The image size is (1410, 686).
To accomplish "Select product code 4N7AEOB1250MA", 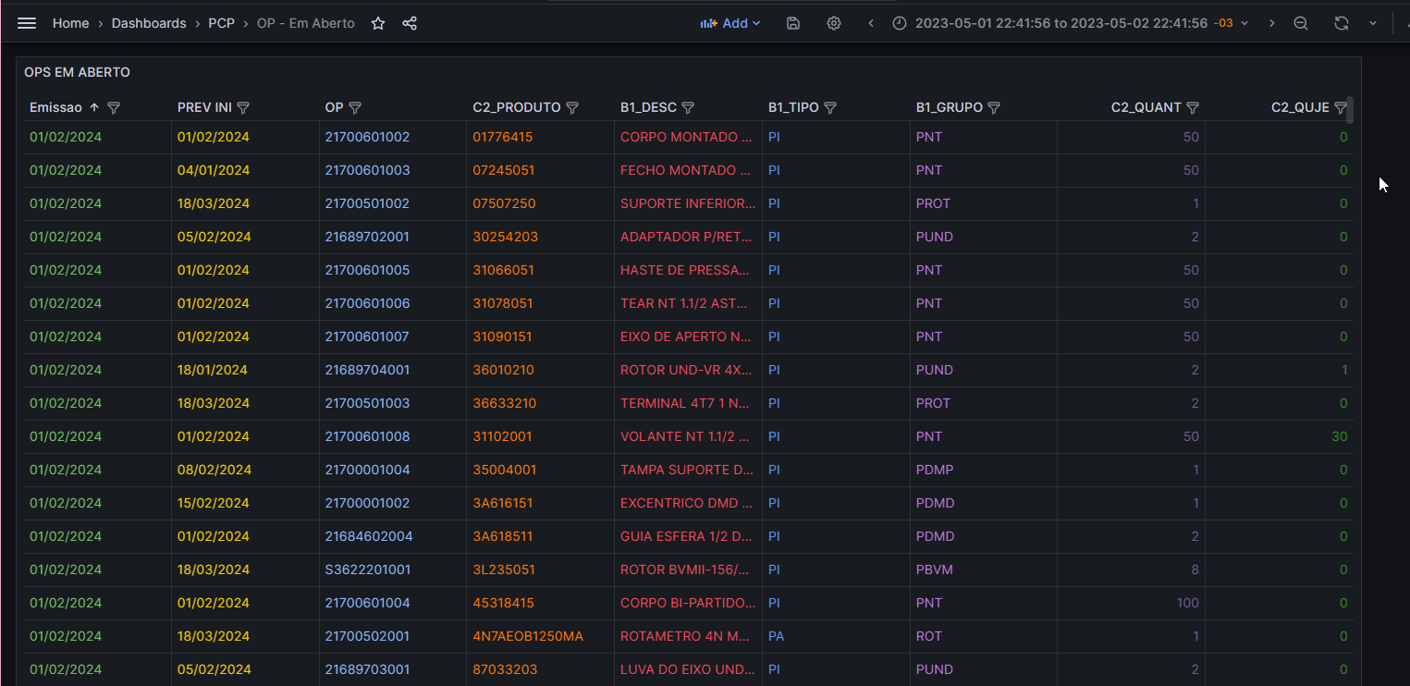I will pos(528,636).
